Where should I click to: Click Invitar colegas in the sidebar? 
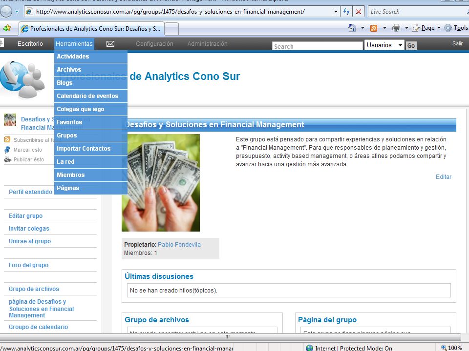coord(29,229)
